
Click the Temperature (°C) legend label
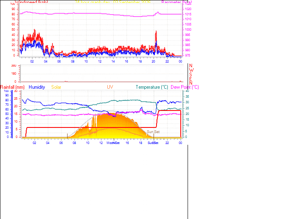click(152, 87)
